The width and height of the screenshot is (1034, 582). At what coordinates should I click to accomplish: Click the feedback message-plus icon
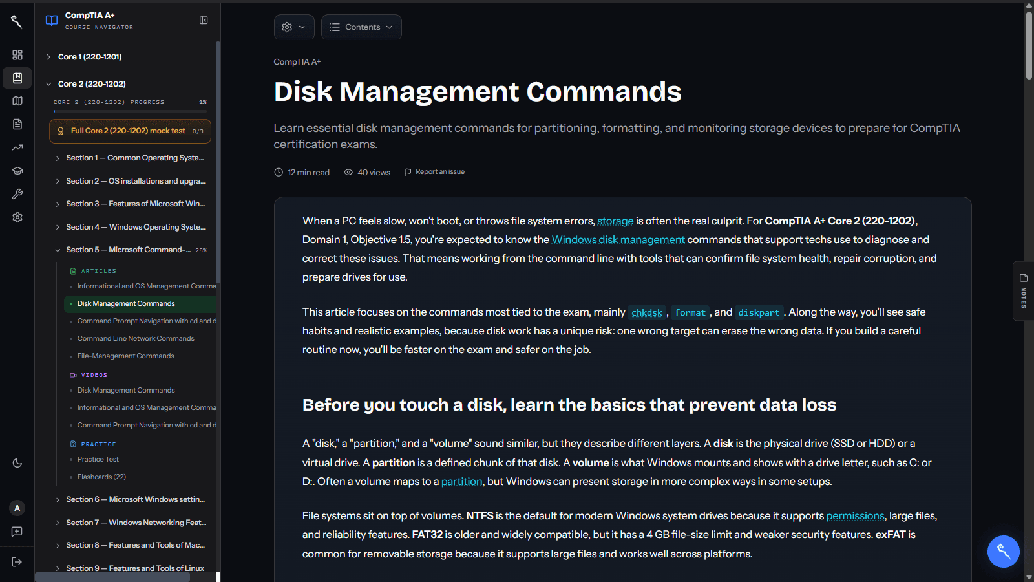(x=17, y=532)
